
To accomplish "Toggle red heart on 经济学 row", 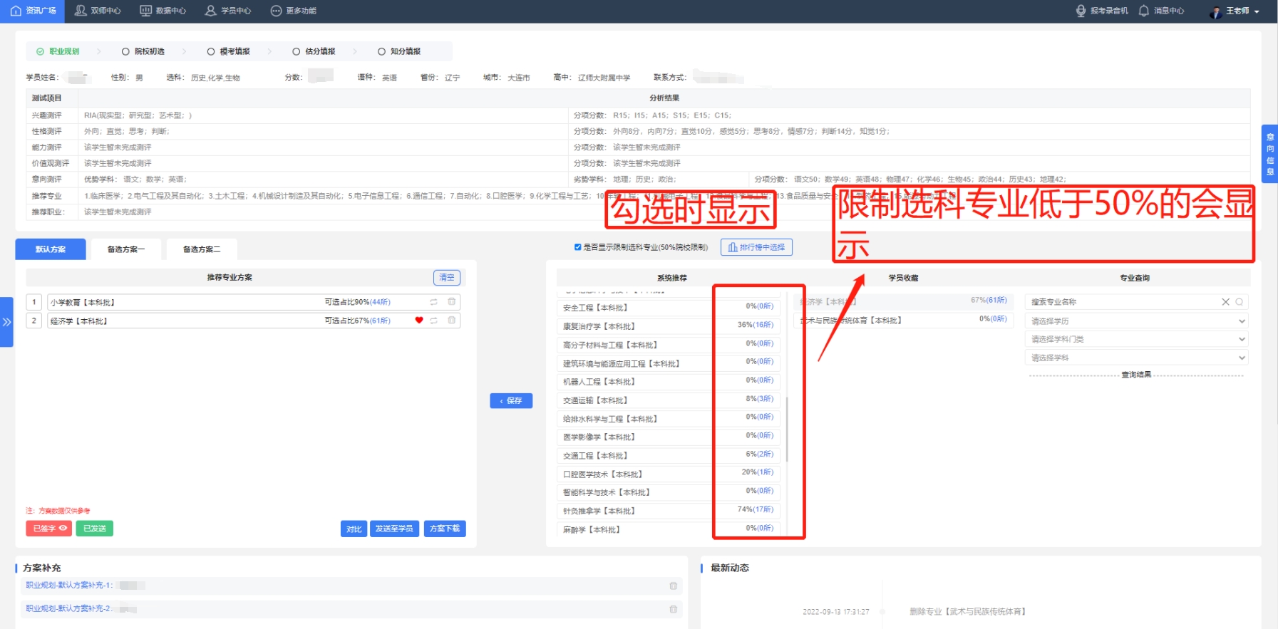I will [x=419, y=321].
